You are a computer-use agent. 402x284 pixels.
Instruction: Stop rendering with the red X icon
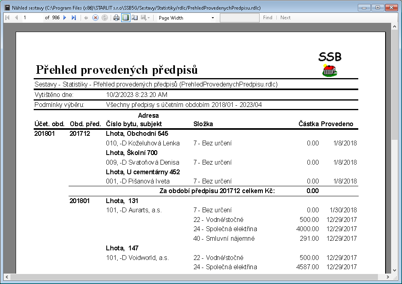95,18
